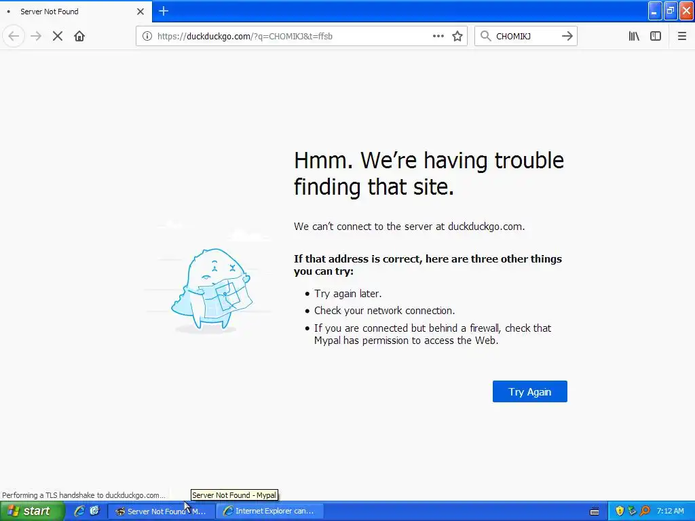Click the Forward navigation arrow
This screenshot has width=695, height=521.
click(x=36, y=36)
